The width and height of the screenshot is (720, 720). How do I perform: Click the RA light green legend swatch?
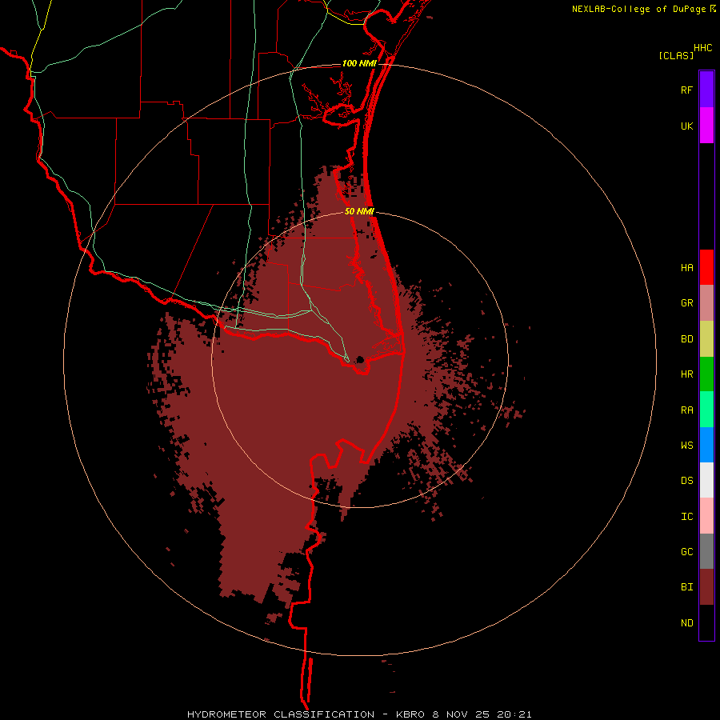click(x=706, y=410)
